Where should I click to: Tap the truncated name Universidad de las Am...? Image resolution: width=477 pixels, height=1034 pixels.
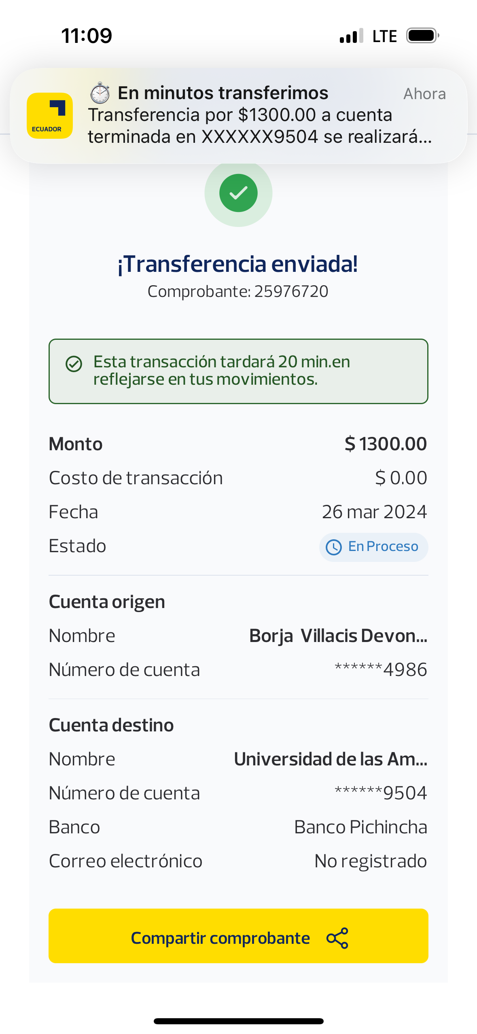(331, 759)
